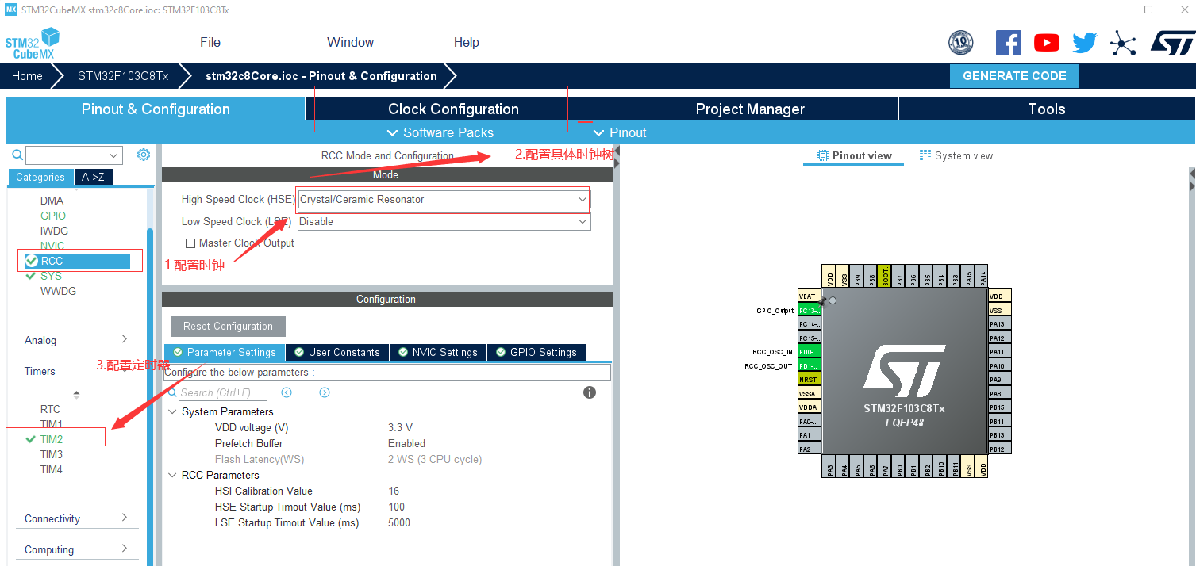
Task: Open ST YouTube channel icon
Action: (1047, 43)
